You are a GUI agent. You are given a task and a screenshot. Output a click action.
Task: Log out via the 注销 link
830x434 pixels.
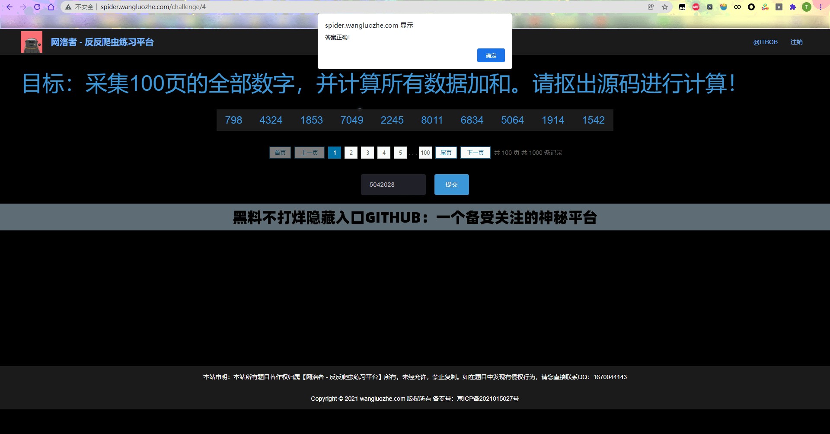pos(796,42)
